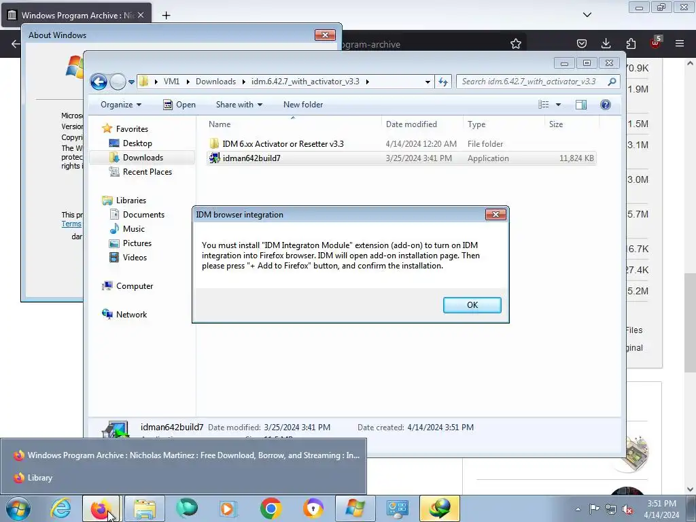Screen dimensions: 696x522
Task: Open Explorer help via the question mark icon
Action: [606, 105]
